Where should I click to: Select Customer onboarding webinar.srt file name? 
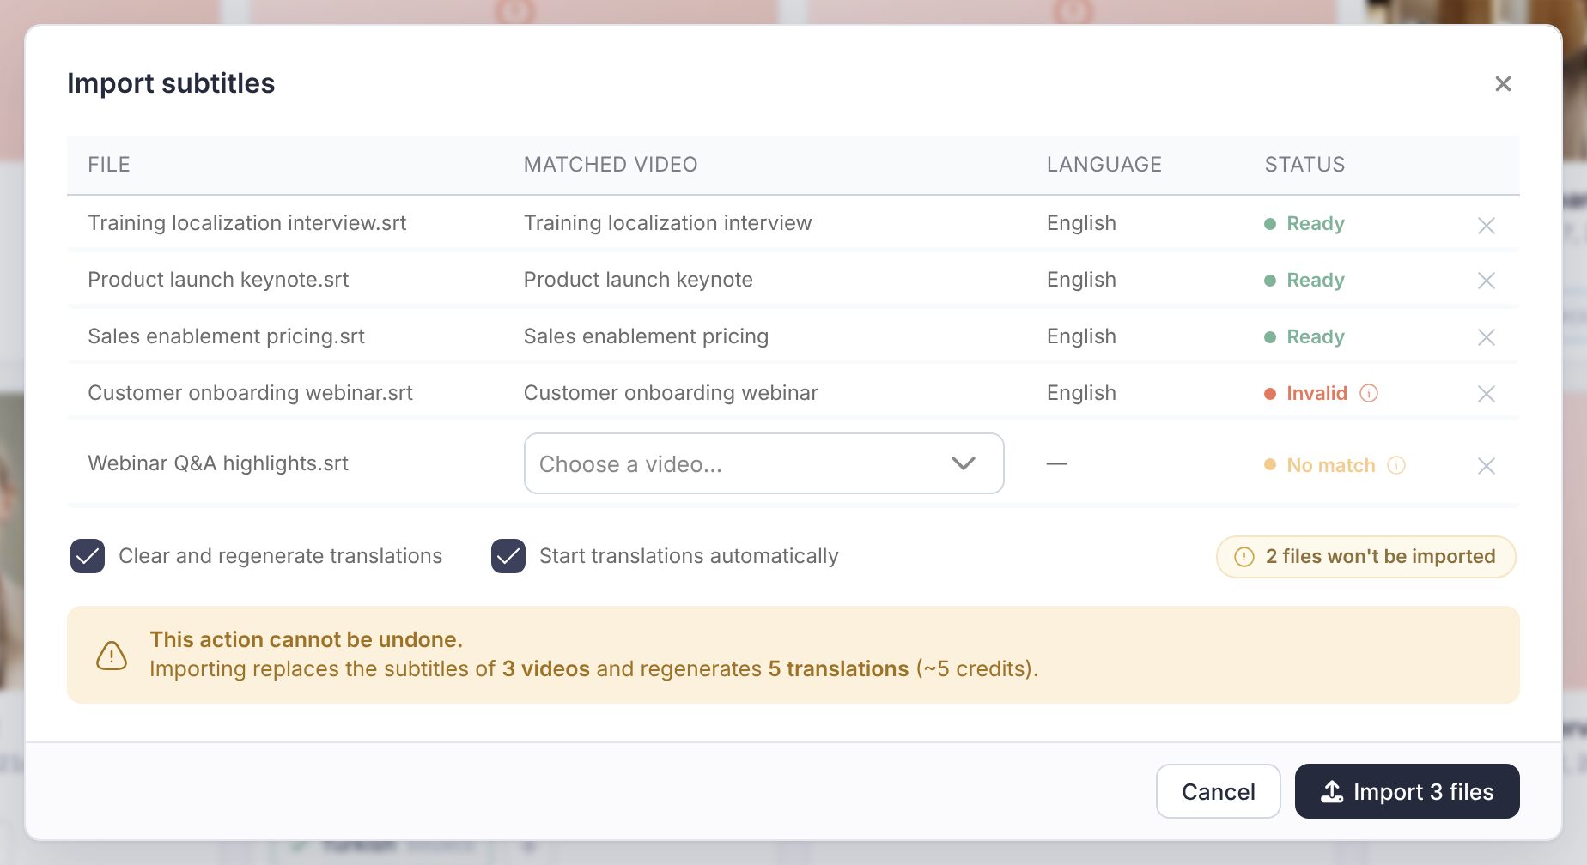tap(250, 393)
